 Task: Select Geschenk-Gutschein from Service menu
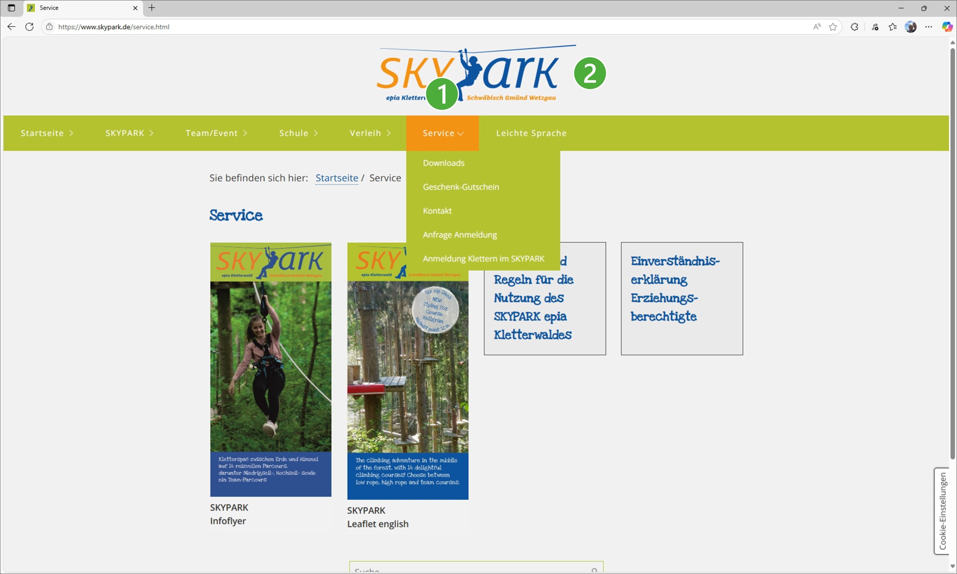tap(461, 187)
